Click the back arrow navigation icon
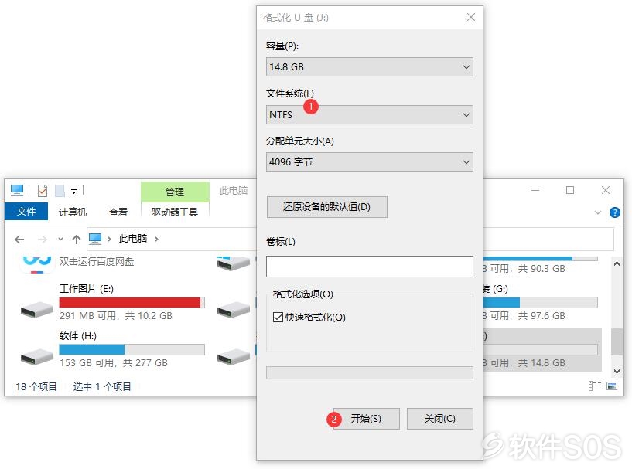Viewport: 632px width, 469px height. [x=19, y=240]
